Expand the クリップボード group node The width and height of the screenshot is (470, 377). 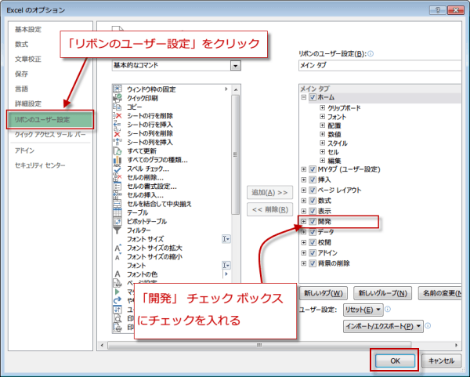coord(322,107)
